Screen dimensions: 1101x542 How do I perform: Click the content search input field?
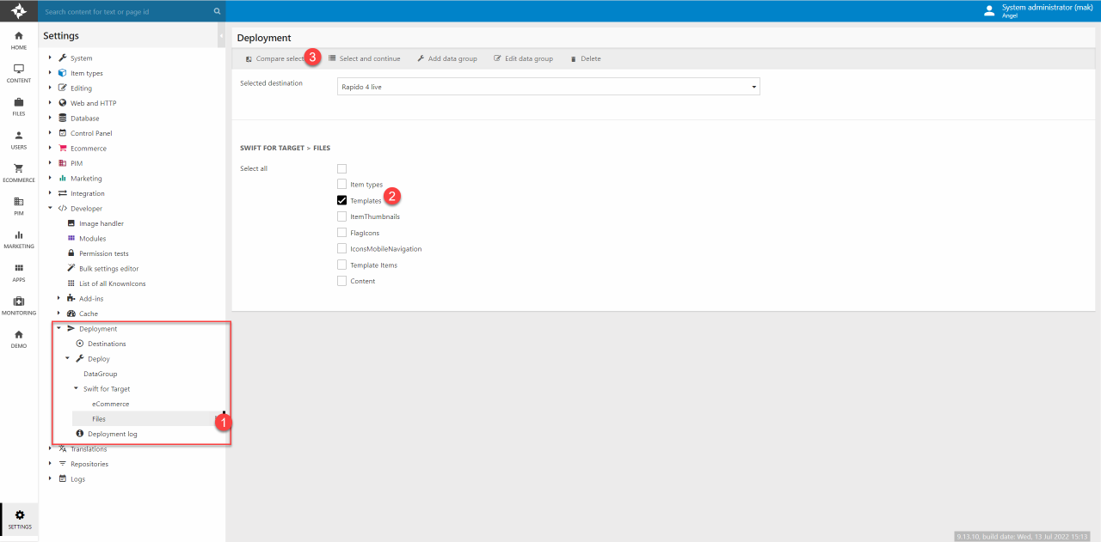click(x=127, y=12)
